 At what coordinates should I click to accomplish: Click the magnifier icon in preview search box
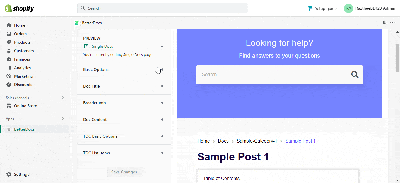pos(355,75)
